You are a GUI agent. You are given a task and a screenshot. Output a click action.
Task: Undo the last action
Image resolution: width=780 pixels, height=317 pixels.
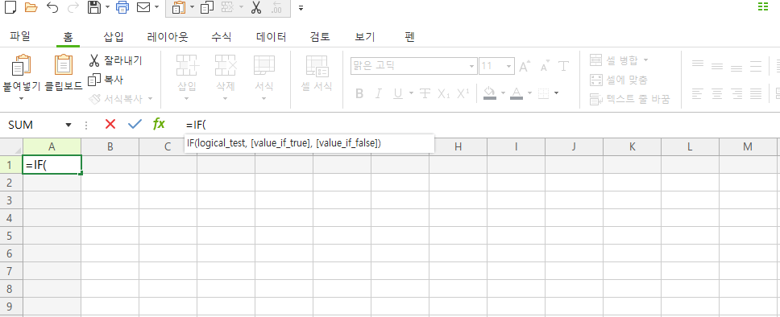tap(52, 7)
